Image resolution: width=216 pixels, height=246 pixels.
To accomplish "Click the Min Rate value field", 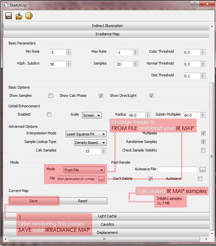I will click(57, 52).
